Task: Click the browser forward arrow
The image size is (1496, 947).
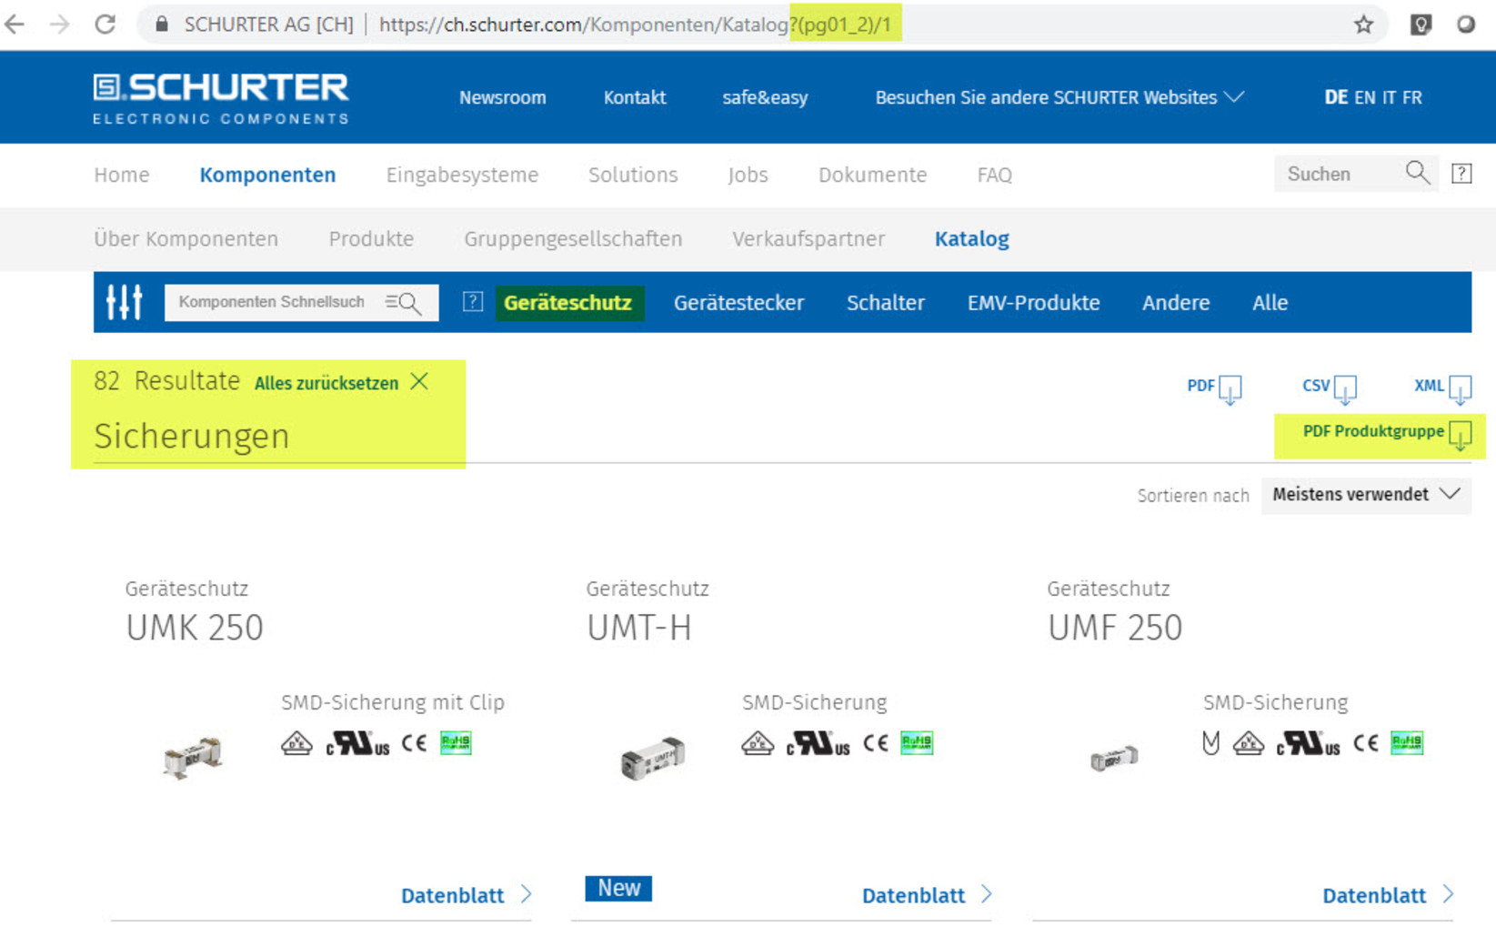Action: [59, 25]
